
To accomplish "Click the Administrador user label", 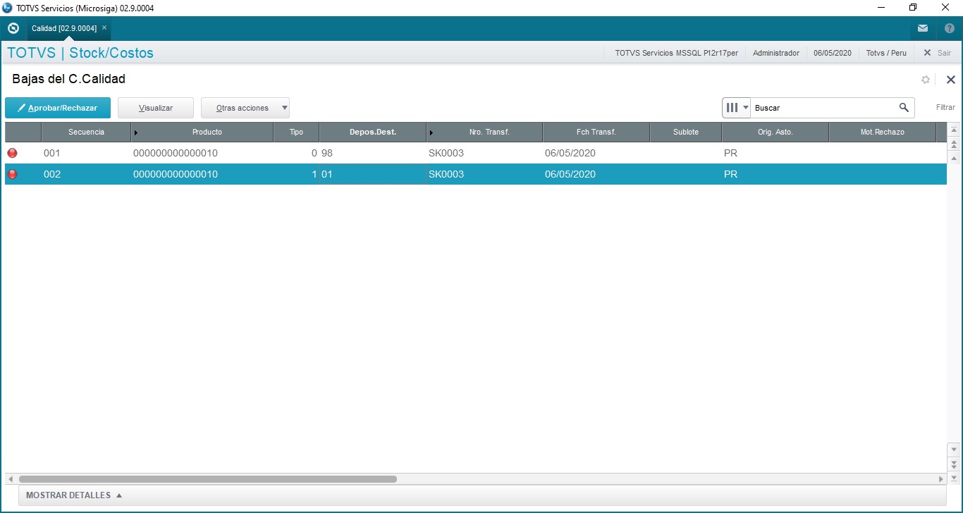I will coord(776,53).
